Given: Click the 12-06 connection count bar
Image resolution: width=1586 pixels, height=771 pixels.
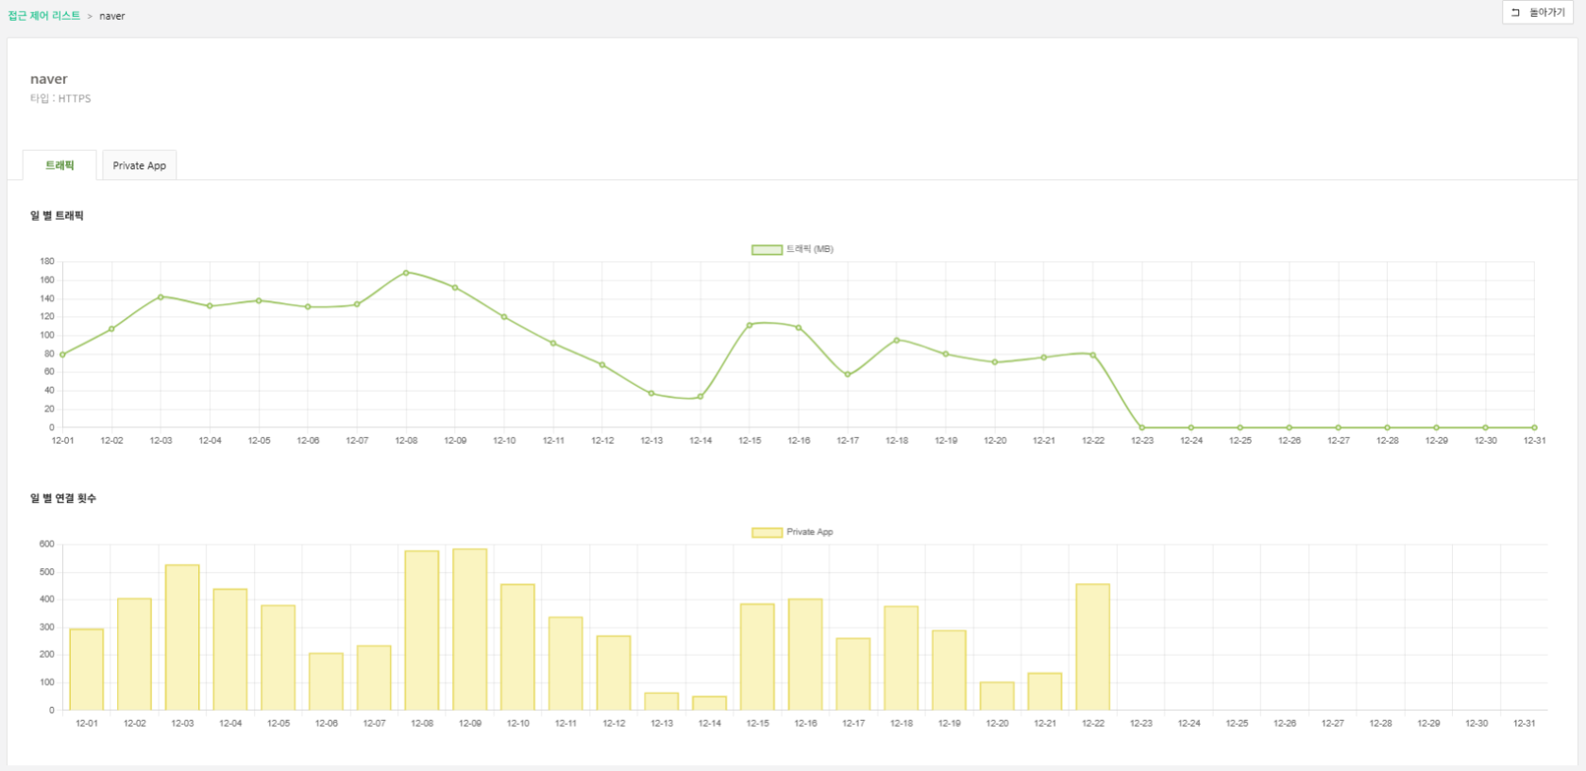Looking at the screenshot, I should [326, 681].
